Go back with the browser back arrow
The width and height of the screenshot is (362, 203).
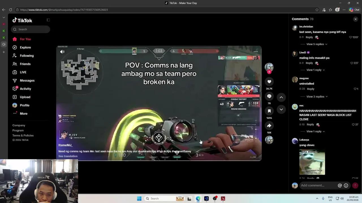coord(4,10)
